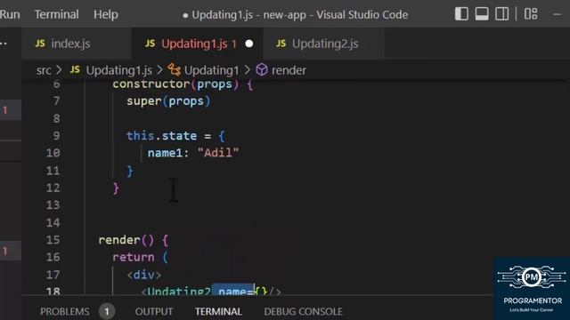Screen dimensions: 570x320
Task: Click line number 9 in the gutter
Action: click(x=56, y=136)
